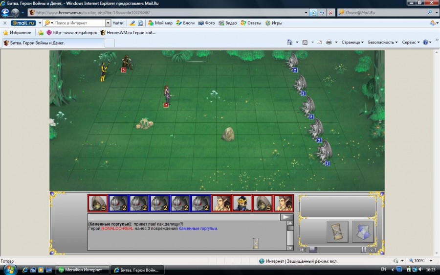Open recent pages dropdown near Forward
The image size is (440, 275).
click(x=22, y=13)
